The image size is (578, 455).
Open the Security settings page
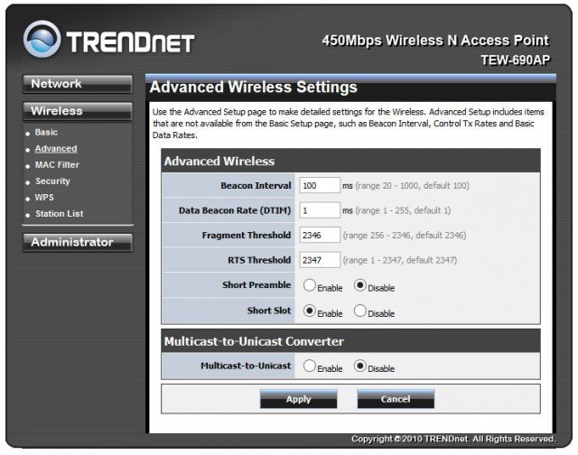tap(52, 181)
